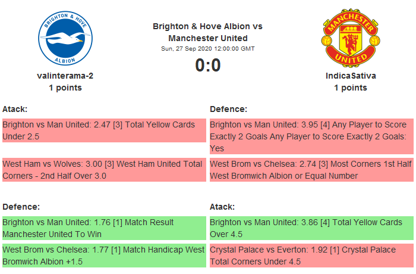This screenshot has width=416, height=274.
Task: Select the Total Yellow Cards Under 2.5 bet
Action: 104,130
